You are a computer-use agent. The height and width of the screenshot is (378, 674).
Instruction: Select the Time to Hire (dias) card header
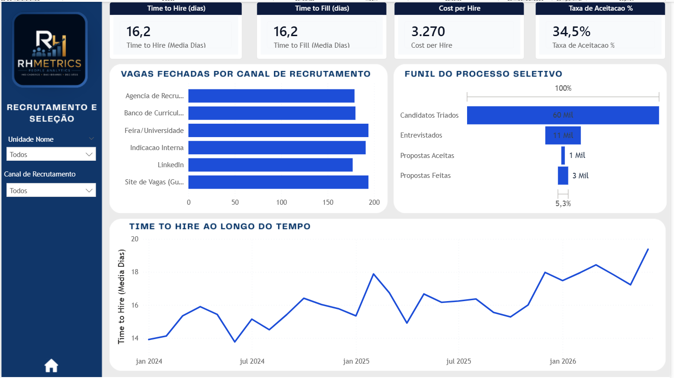pos(176,8)
